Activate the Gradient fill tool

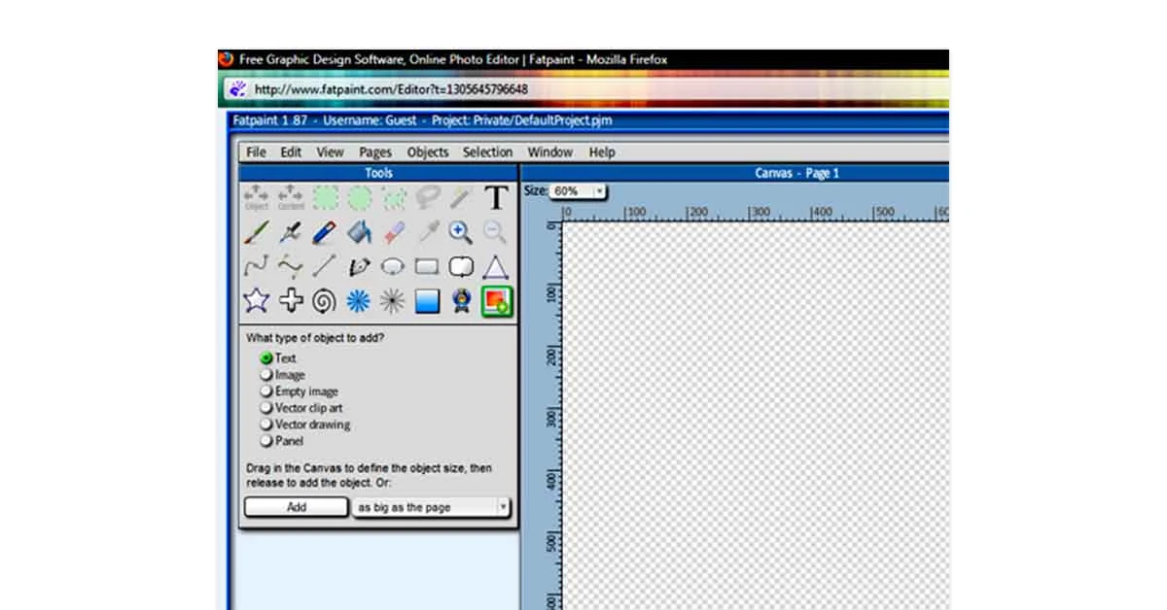pyautogui.click(x=425, y=301)
